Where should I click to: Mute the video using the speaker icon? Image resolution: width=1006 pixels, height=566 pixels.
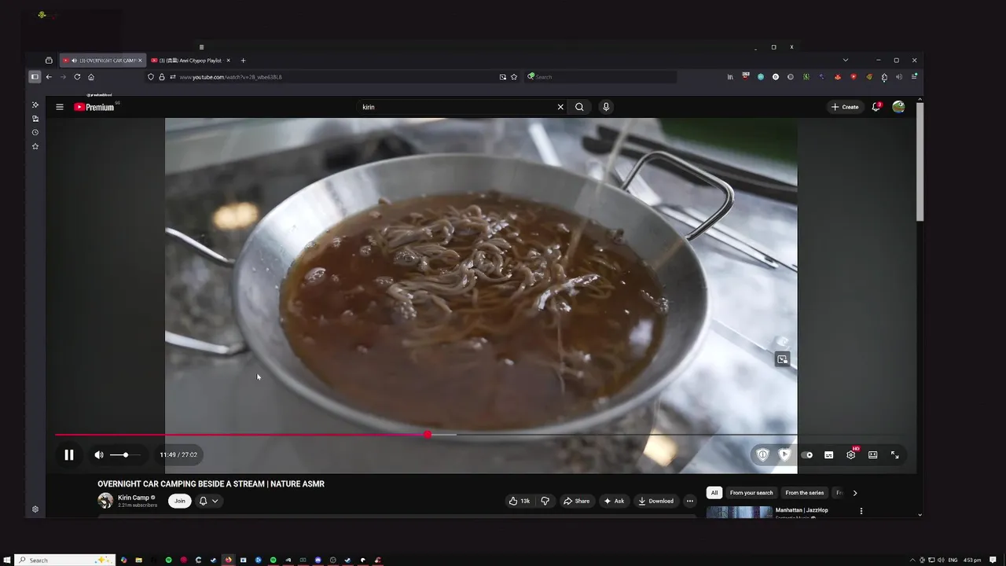99,454
